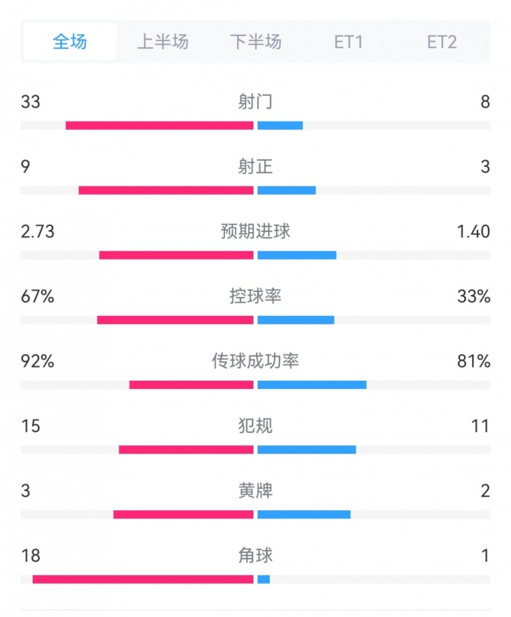Select the 全场 full-match tab
The image size is (511, 617).
[x=69, y=42]
